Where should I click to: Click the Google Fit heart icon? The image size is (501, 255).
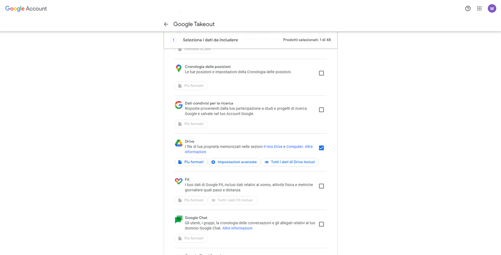tap(179, 182)
